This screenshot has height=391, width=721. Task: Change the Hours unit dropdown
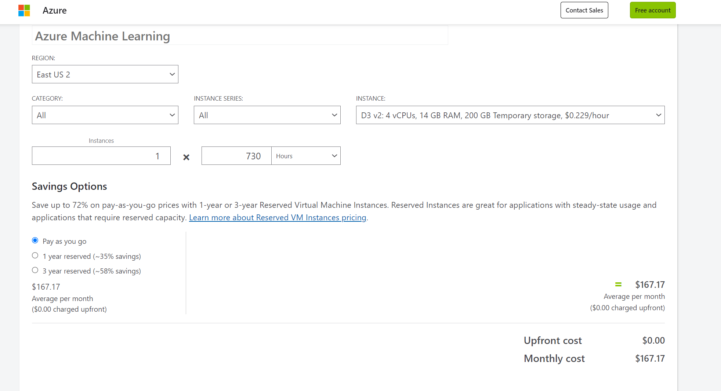[306, 156]
